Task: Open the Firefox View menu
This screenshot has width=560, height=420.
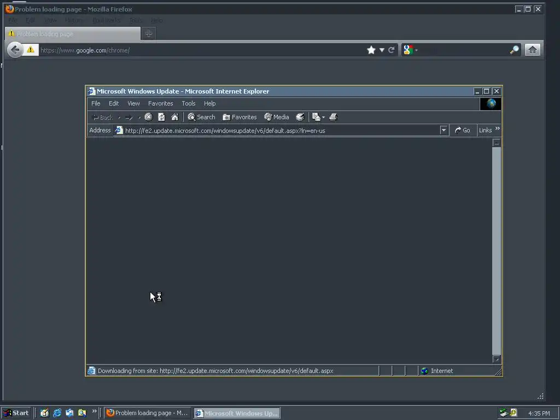Action: 50,20
